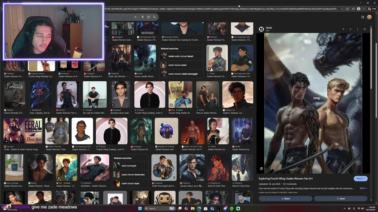Expand the description with More

click(363, 188)
